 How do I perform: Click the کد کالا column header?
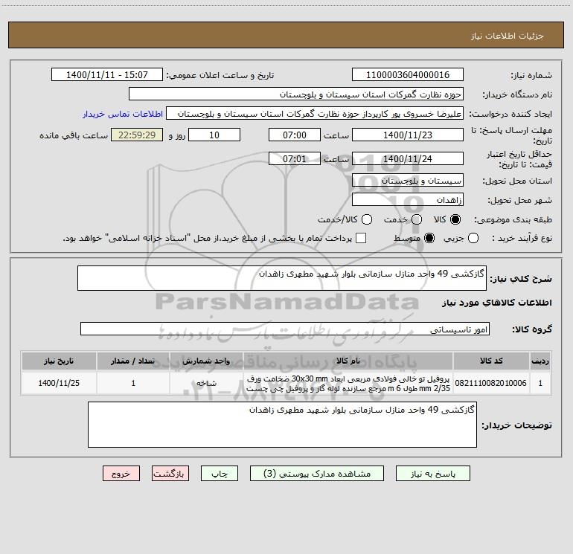pyautogui.click(x=491, y=361)
